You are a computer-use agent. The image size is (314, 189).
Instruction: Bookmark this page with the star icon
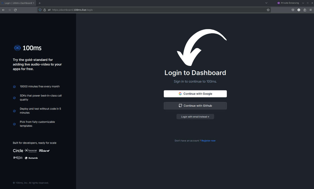point(268,10)
